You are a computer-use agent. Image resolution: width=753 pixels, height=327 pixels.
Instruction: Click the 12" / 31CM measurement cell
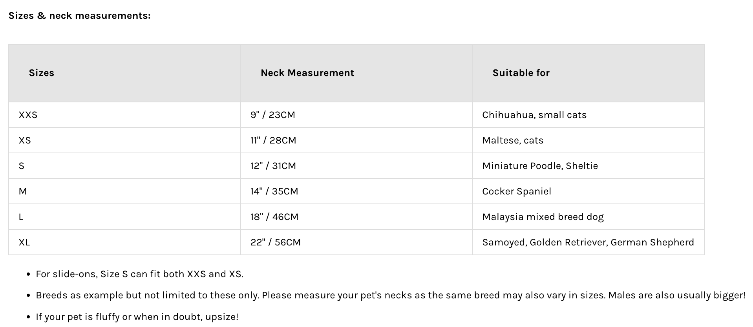pyautogui.click(x=273, y=166)
